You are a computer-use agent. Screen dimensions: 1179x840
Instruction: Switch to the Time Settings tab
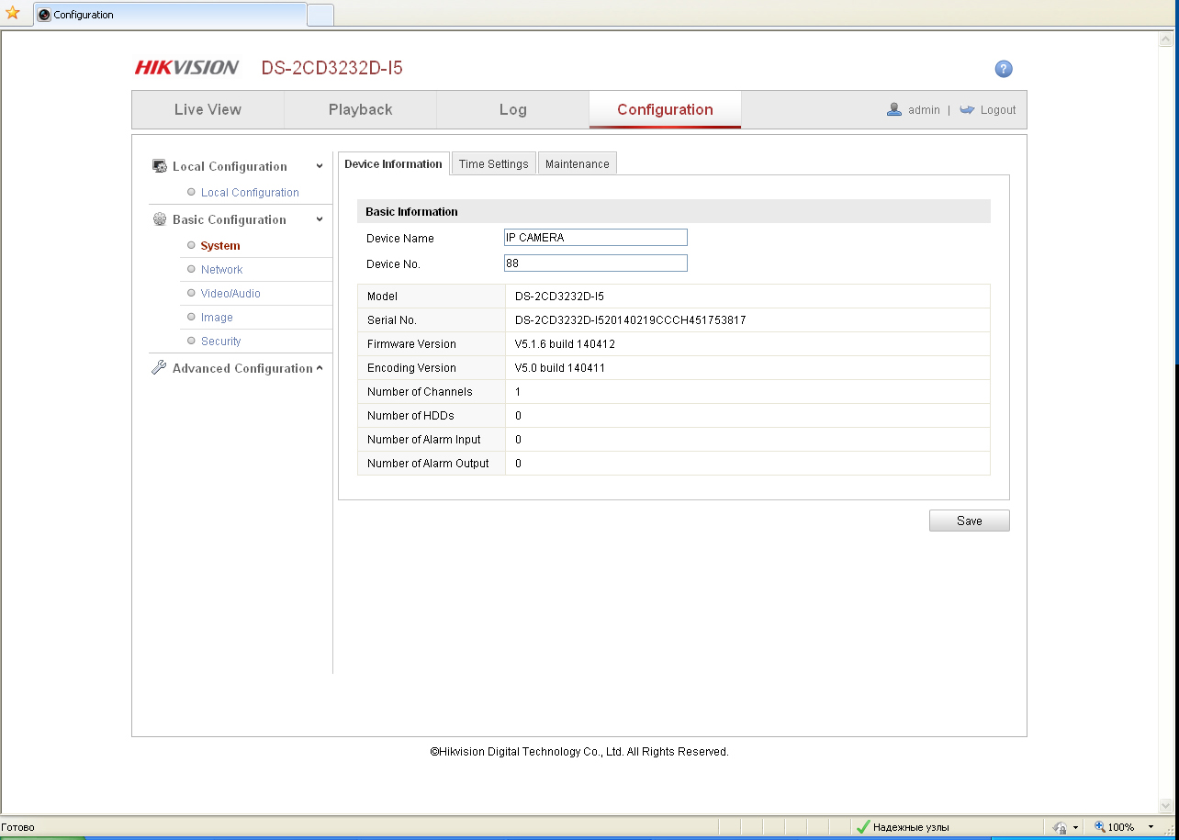(494, 163)
